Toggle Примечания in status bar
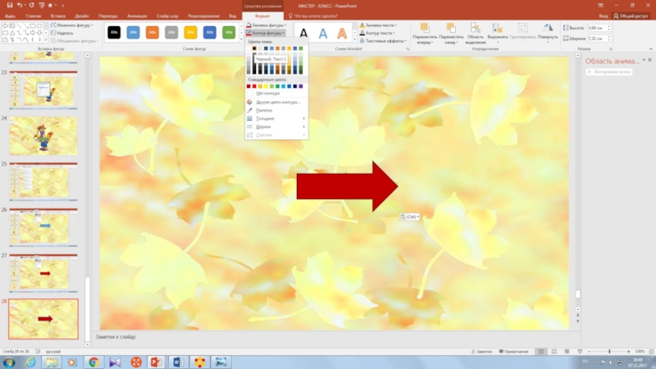The image size is (656, 369). (514, 352)
